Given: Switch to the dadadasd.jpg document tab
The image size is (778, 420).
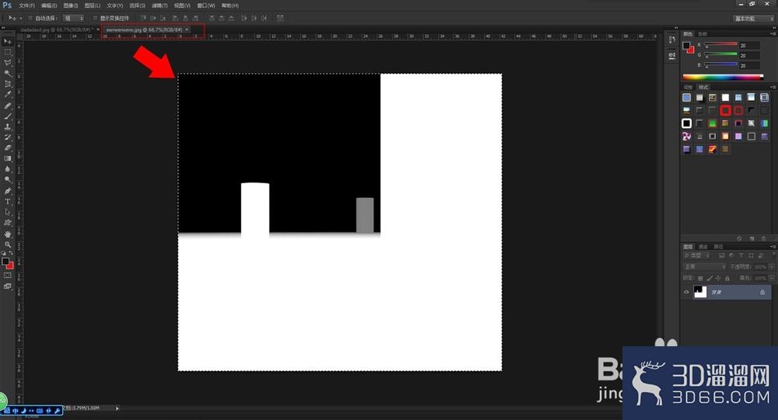Looking at the screenshot, I should [55, 30].
